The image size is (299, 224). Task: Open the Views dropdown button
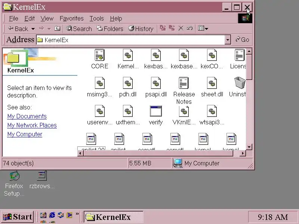203,28
